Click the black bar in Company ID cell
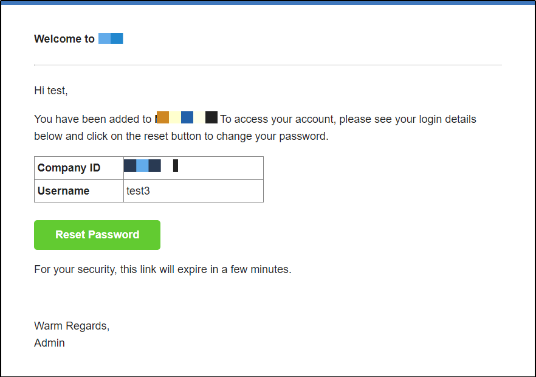 pyautogui.click(x=176, y=165)
